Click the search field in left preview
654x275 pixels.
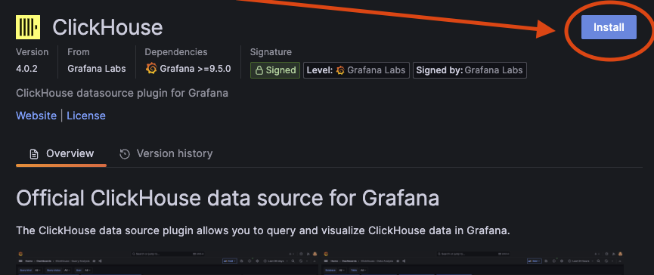click(167, 254)
